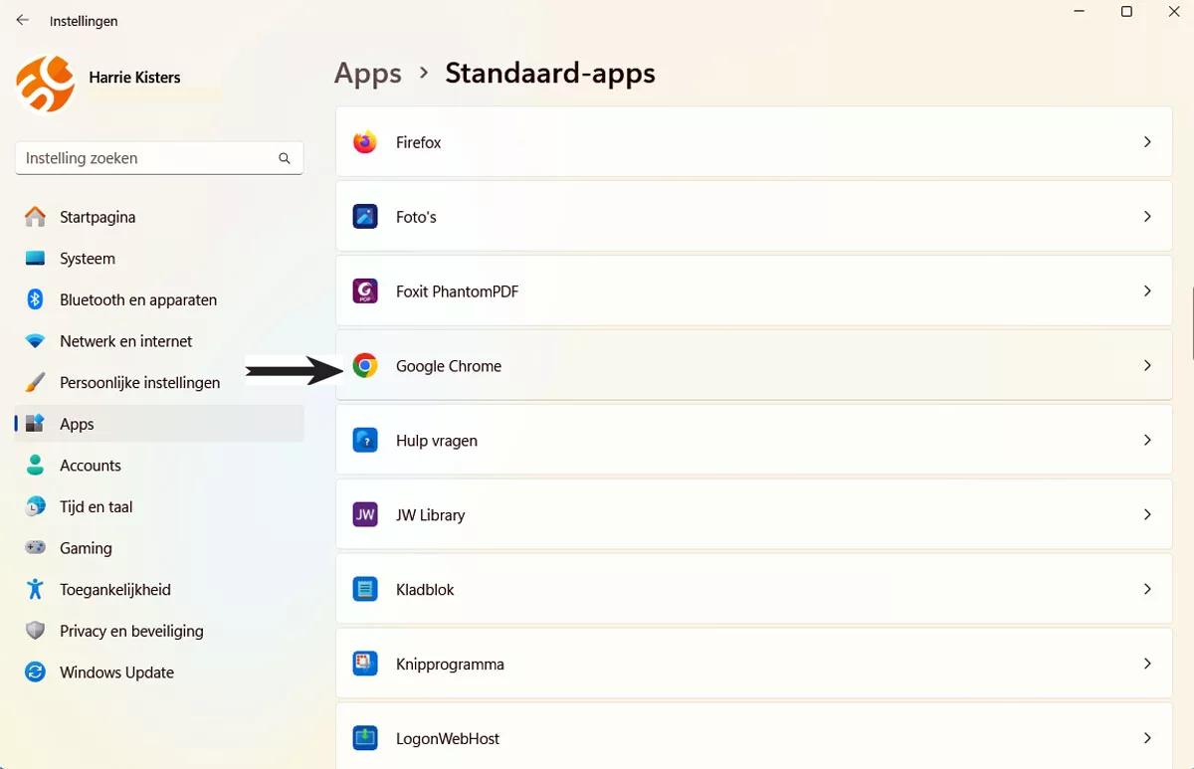Click the Startpagina house icon
This screenshot has height=769, width=1194.
point(35,217)
